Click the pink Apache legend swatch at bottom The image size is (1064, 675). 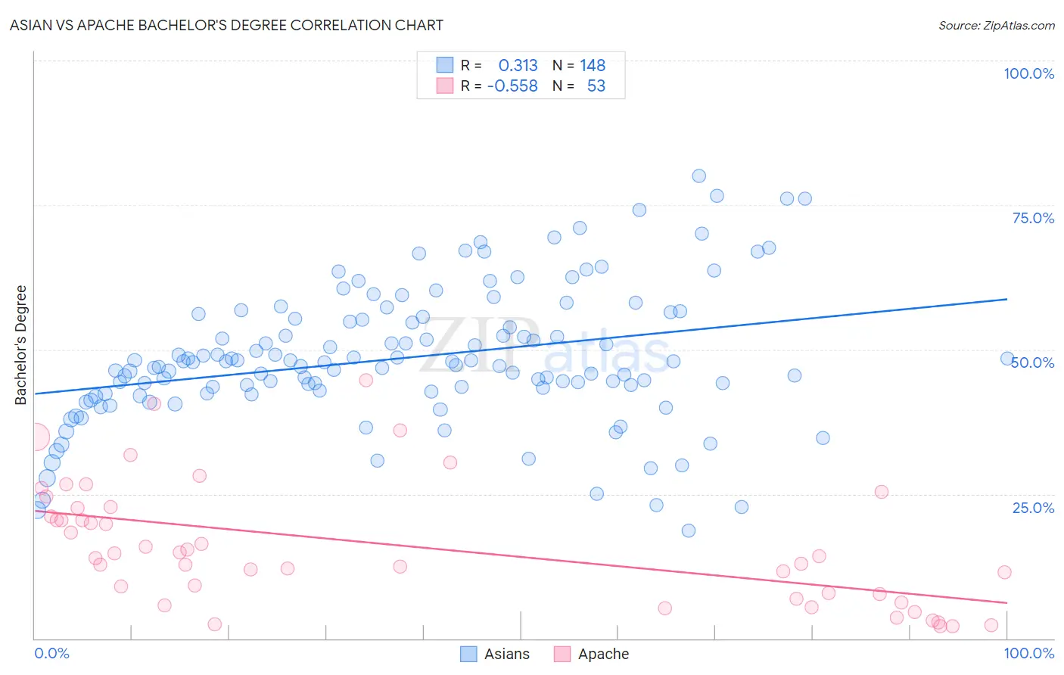(562, 654)
